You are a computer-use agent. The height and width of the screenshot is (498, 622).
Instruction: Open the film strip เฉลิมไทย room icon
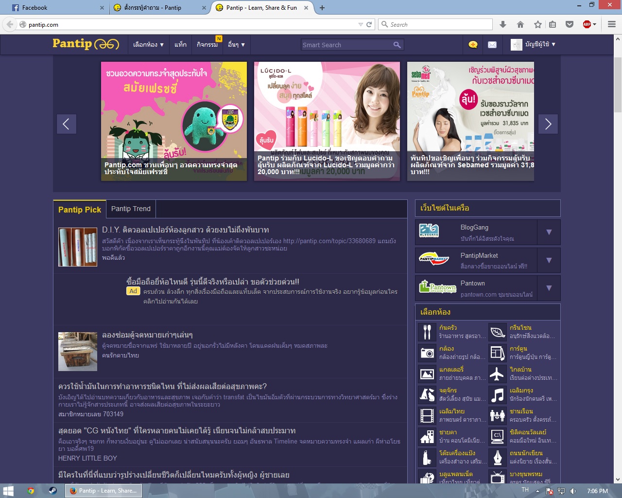click(x=427, y=416)
